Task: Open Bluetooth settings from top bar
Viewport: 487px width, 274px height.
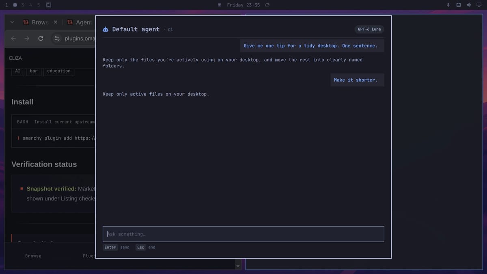Action: pyautogui.click(x=448, y=5)
